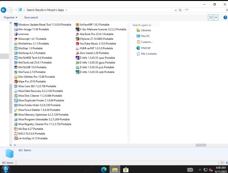Click the Wipe Pro 2510 Portable icon
This screenshot has height=173, width=228.
(16, 81)
